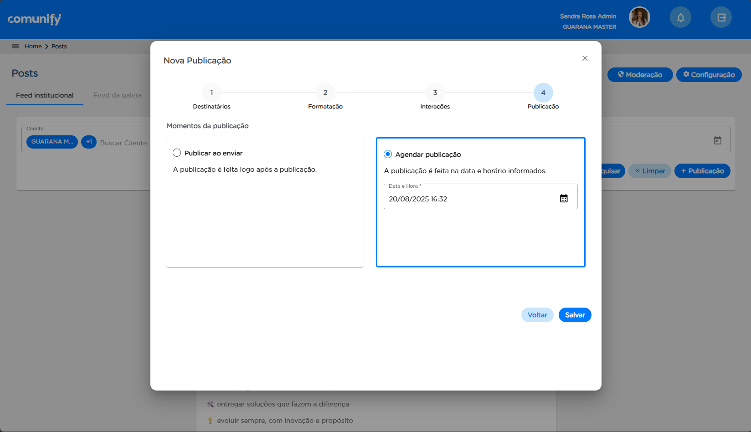Image resolution: width=751 pixels, height=432 pixels.
Task: Click the Data e Hora input field
Action: point(469,199)
